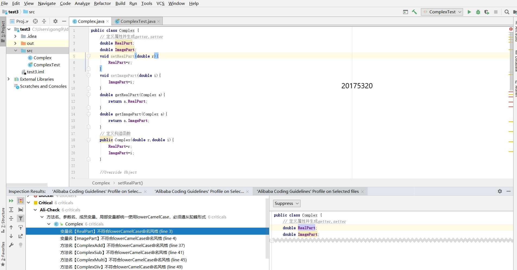The image size is (517, 270).
Task: Expand the .idea folder
Action: [x=15, y=36]
